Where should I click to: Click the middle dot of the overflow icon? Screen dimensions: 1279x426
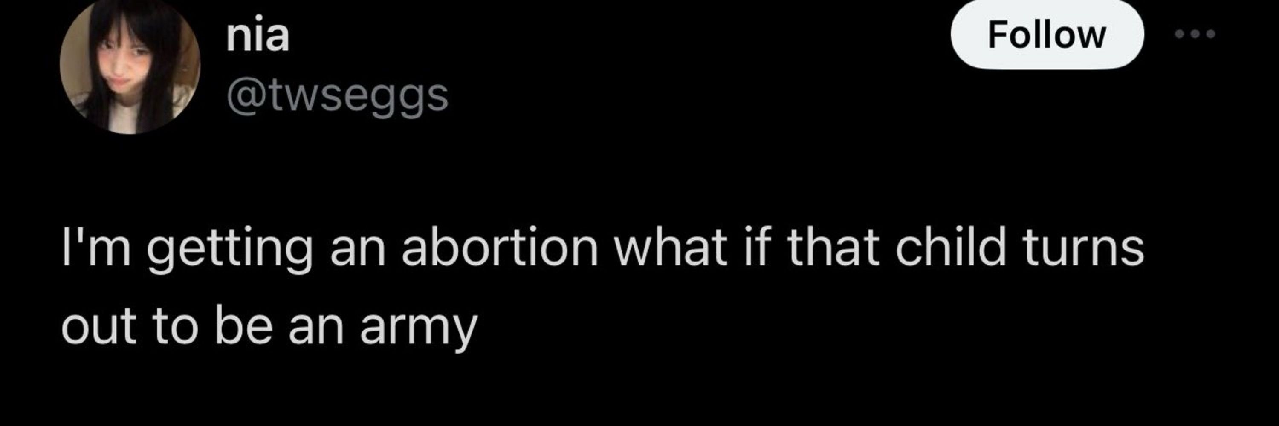(x=1195, y=34)
